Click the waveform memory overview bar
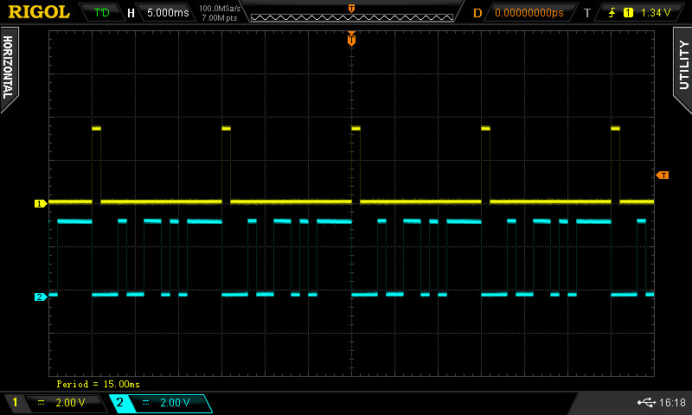The height and width of the screenshot is (415, 692). tap(351, 16)
